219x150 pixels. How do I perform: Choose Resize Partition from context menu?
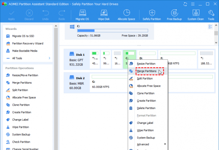(x=148, y=64)
